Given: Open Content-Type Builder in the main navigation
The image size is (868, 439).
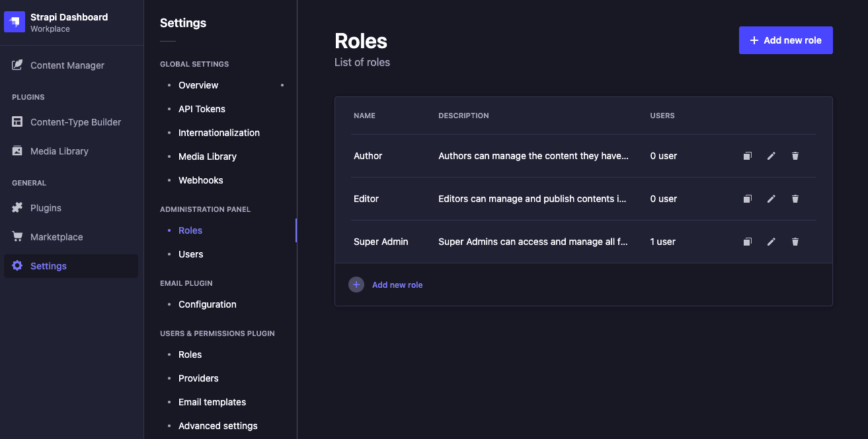Looking at the screenshot, I should coord(71,122).
